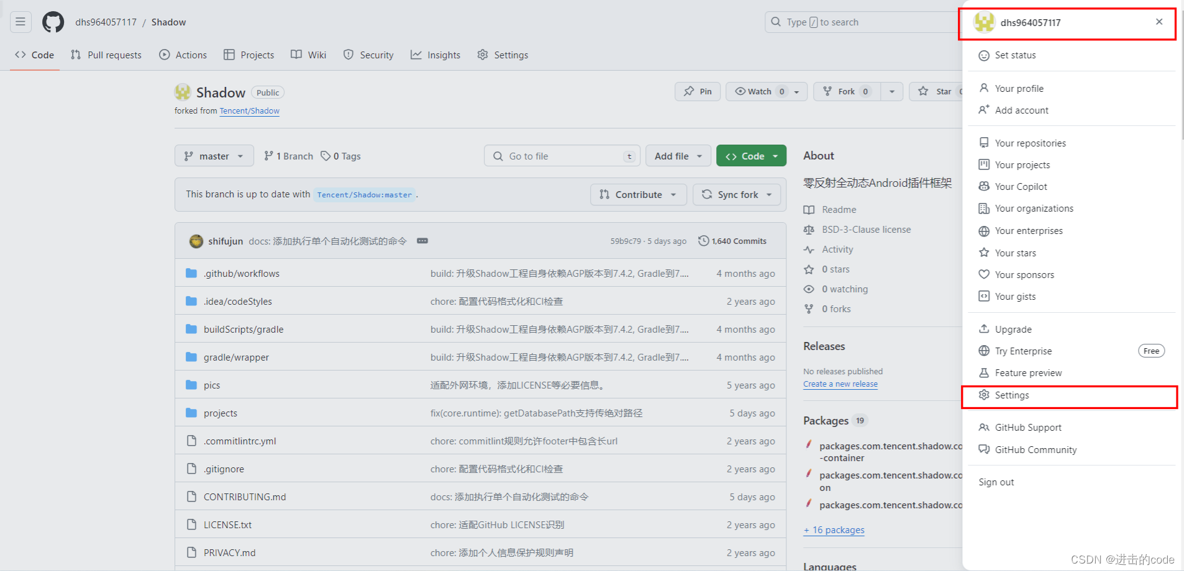Click the Watch eye icon
The image size is (1184, 571).
click(x=740, y=91)
